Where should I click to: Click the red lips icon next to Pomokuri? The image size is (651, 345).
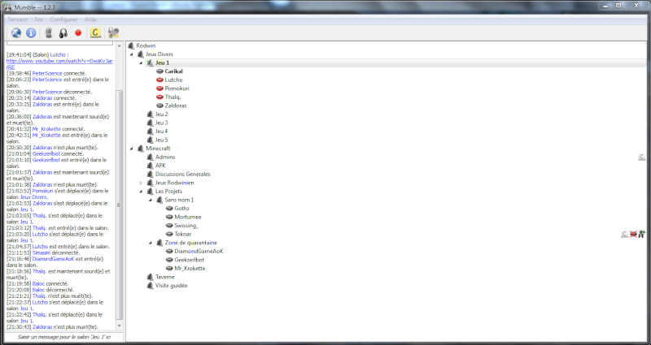point(159,88)
